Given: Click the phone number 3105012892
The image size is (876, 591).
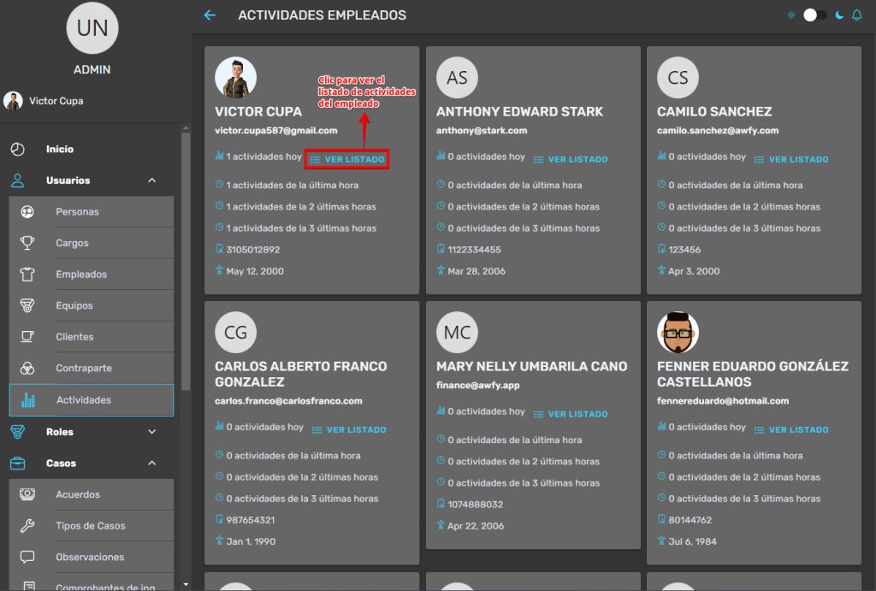Looking at the screenshot, I should (253, 250).
